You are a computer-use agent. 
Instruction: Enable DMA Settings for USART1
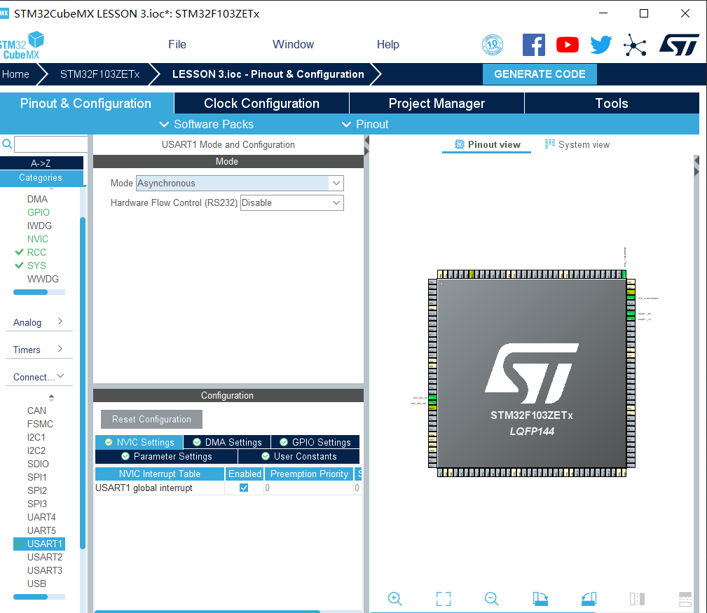point(226,442)
